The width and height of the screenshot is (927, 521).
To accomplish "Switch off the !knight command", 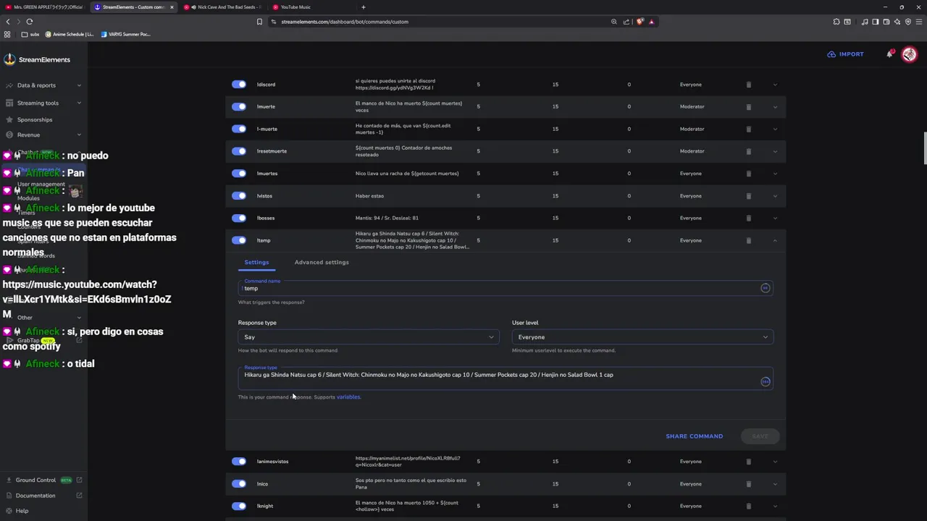I will pos(239,506).
